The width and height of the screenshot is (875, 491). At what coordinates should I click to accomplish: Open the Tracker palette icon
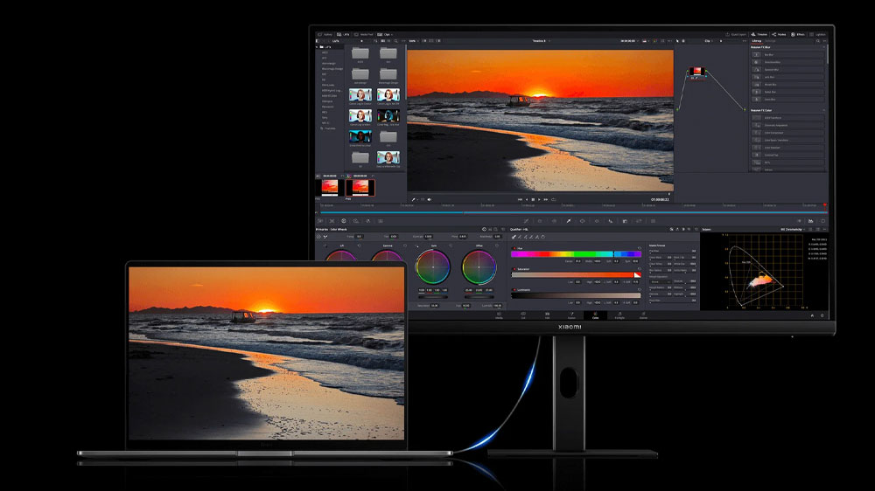(x=597, y=221)
